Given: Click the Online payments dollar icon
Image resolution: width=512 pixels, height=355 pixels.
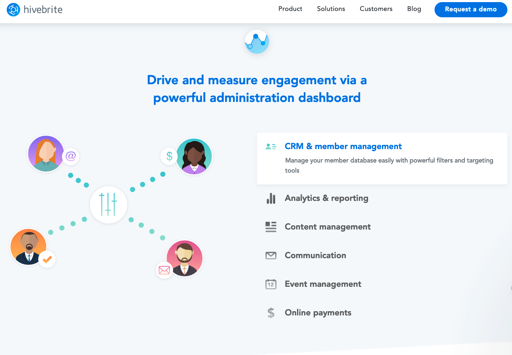Looking at the screenshot, I should [271, 313].
